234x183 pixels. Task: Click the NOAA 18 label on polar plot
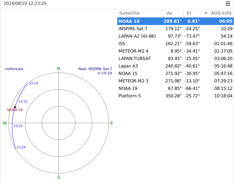coord(15,110)
